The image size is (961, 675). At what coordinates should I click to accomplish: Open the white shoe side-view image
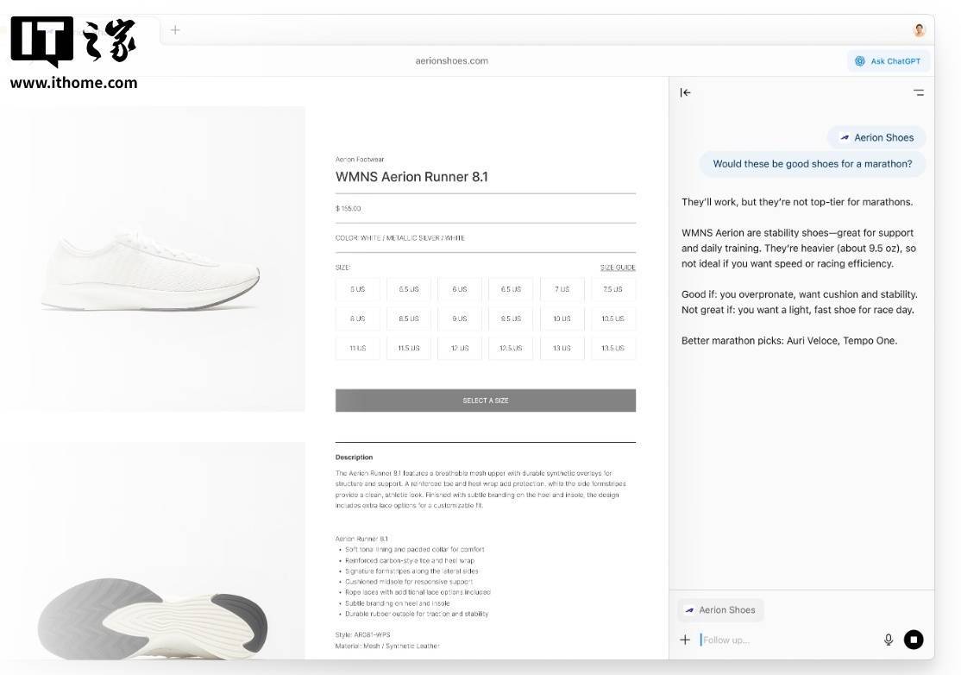(154, 259)
